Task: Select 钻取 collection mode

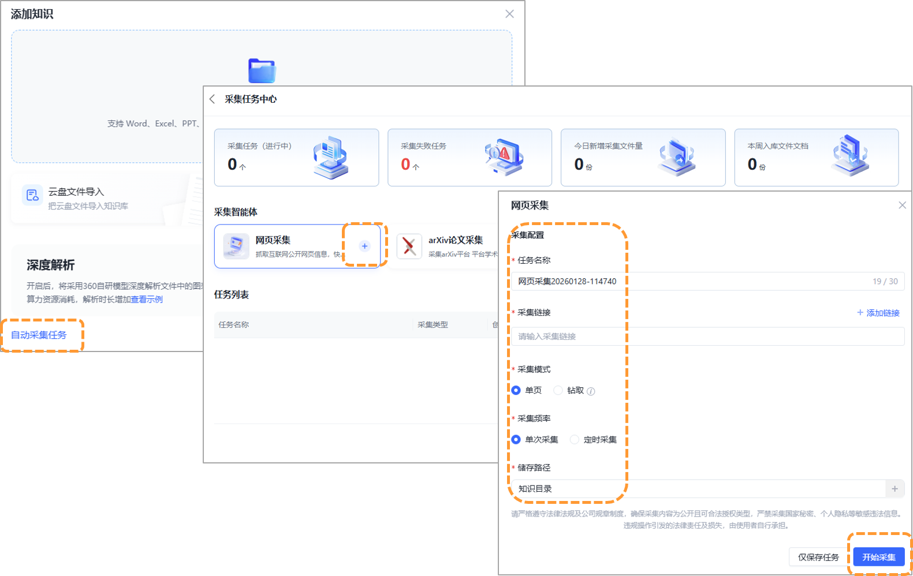Action: pyautogui.click(x=558, y=391)
